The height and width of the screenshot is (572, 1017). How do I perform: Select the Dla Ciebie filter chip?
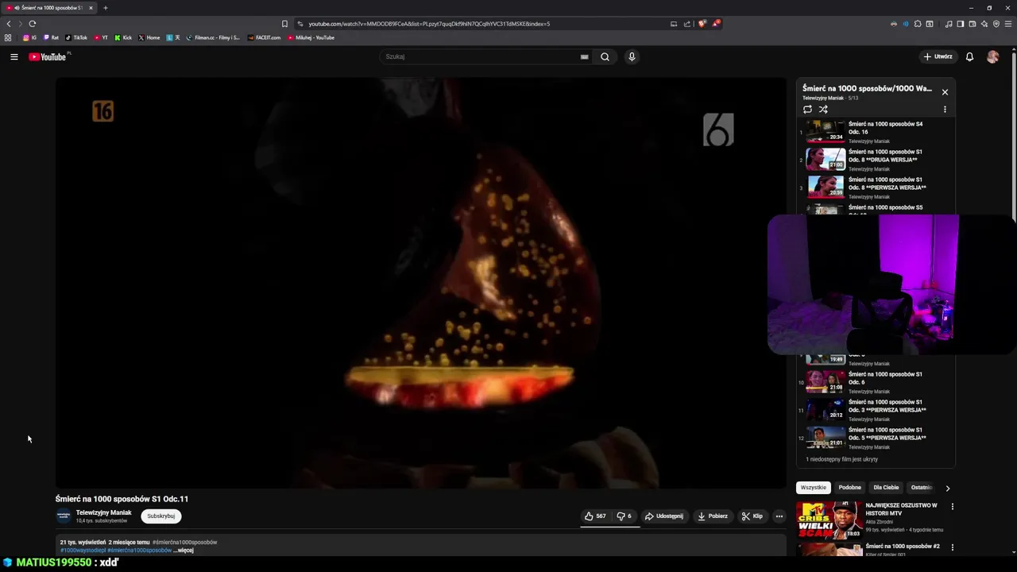[x=886, y=488]
